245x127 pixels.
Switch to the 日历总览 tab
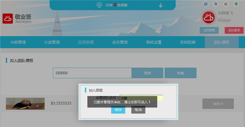[x=86, y=42]
